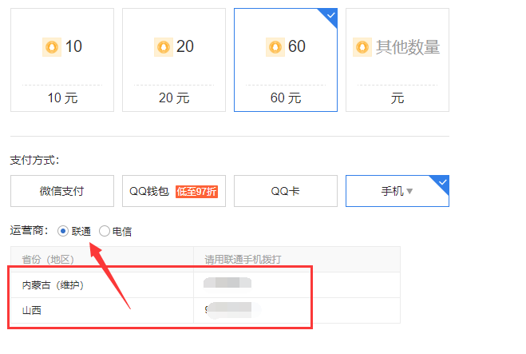Click the custom amount 元 input field

[x=397, y=98]
